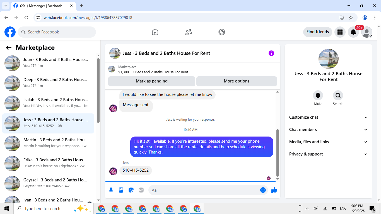The image size is (381, 214).
Task: Open Deep's rental conversation
Action: [48, 83]
